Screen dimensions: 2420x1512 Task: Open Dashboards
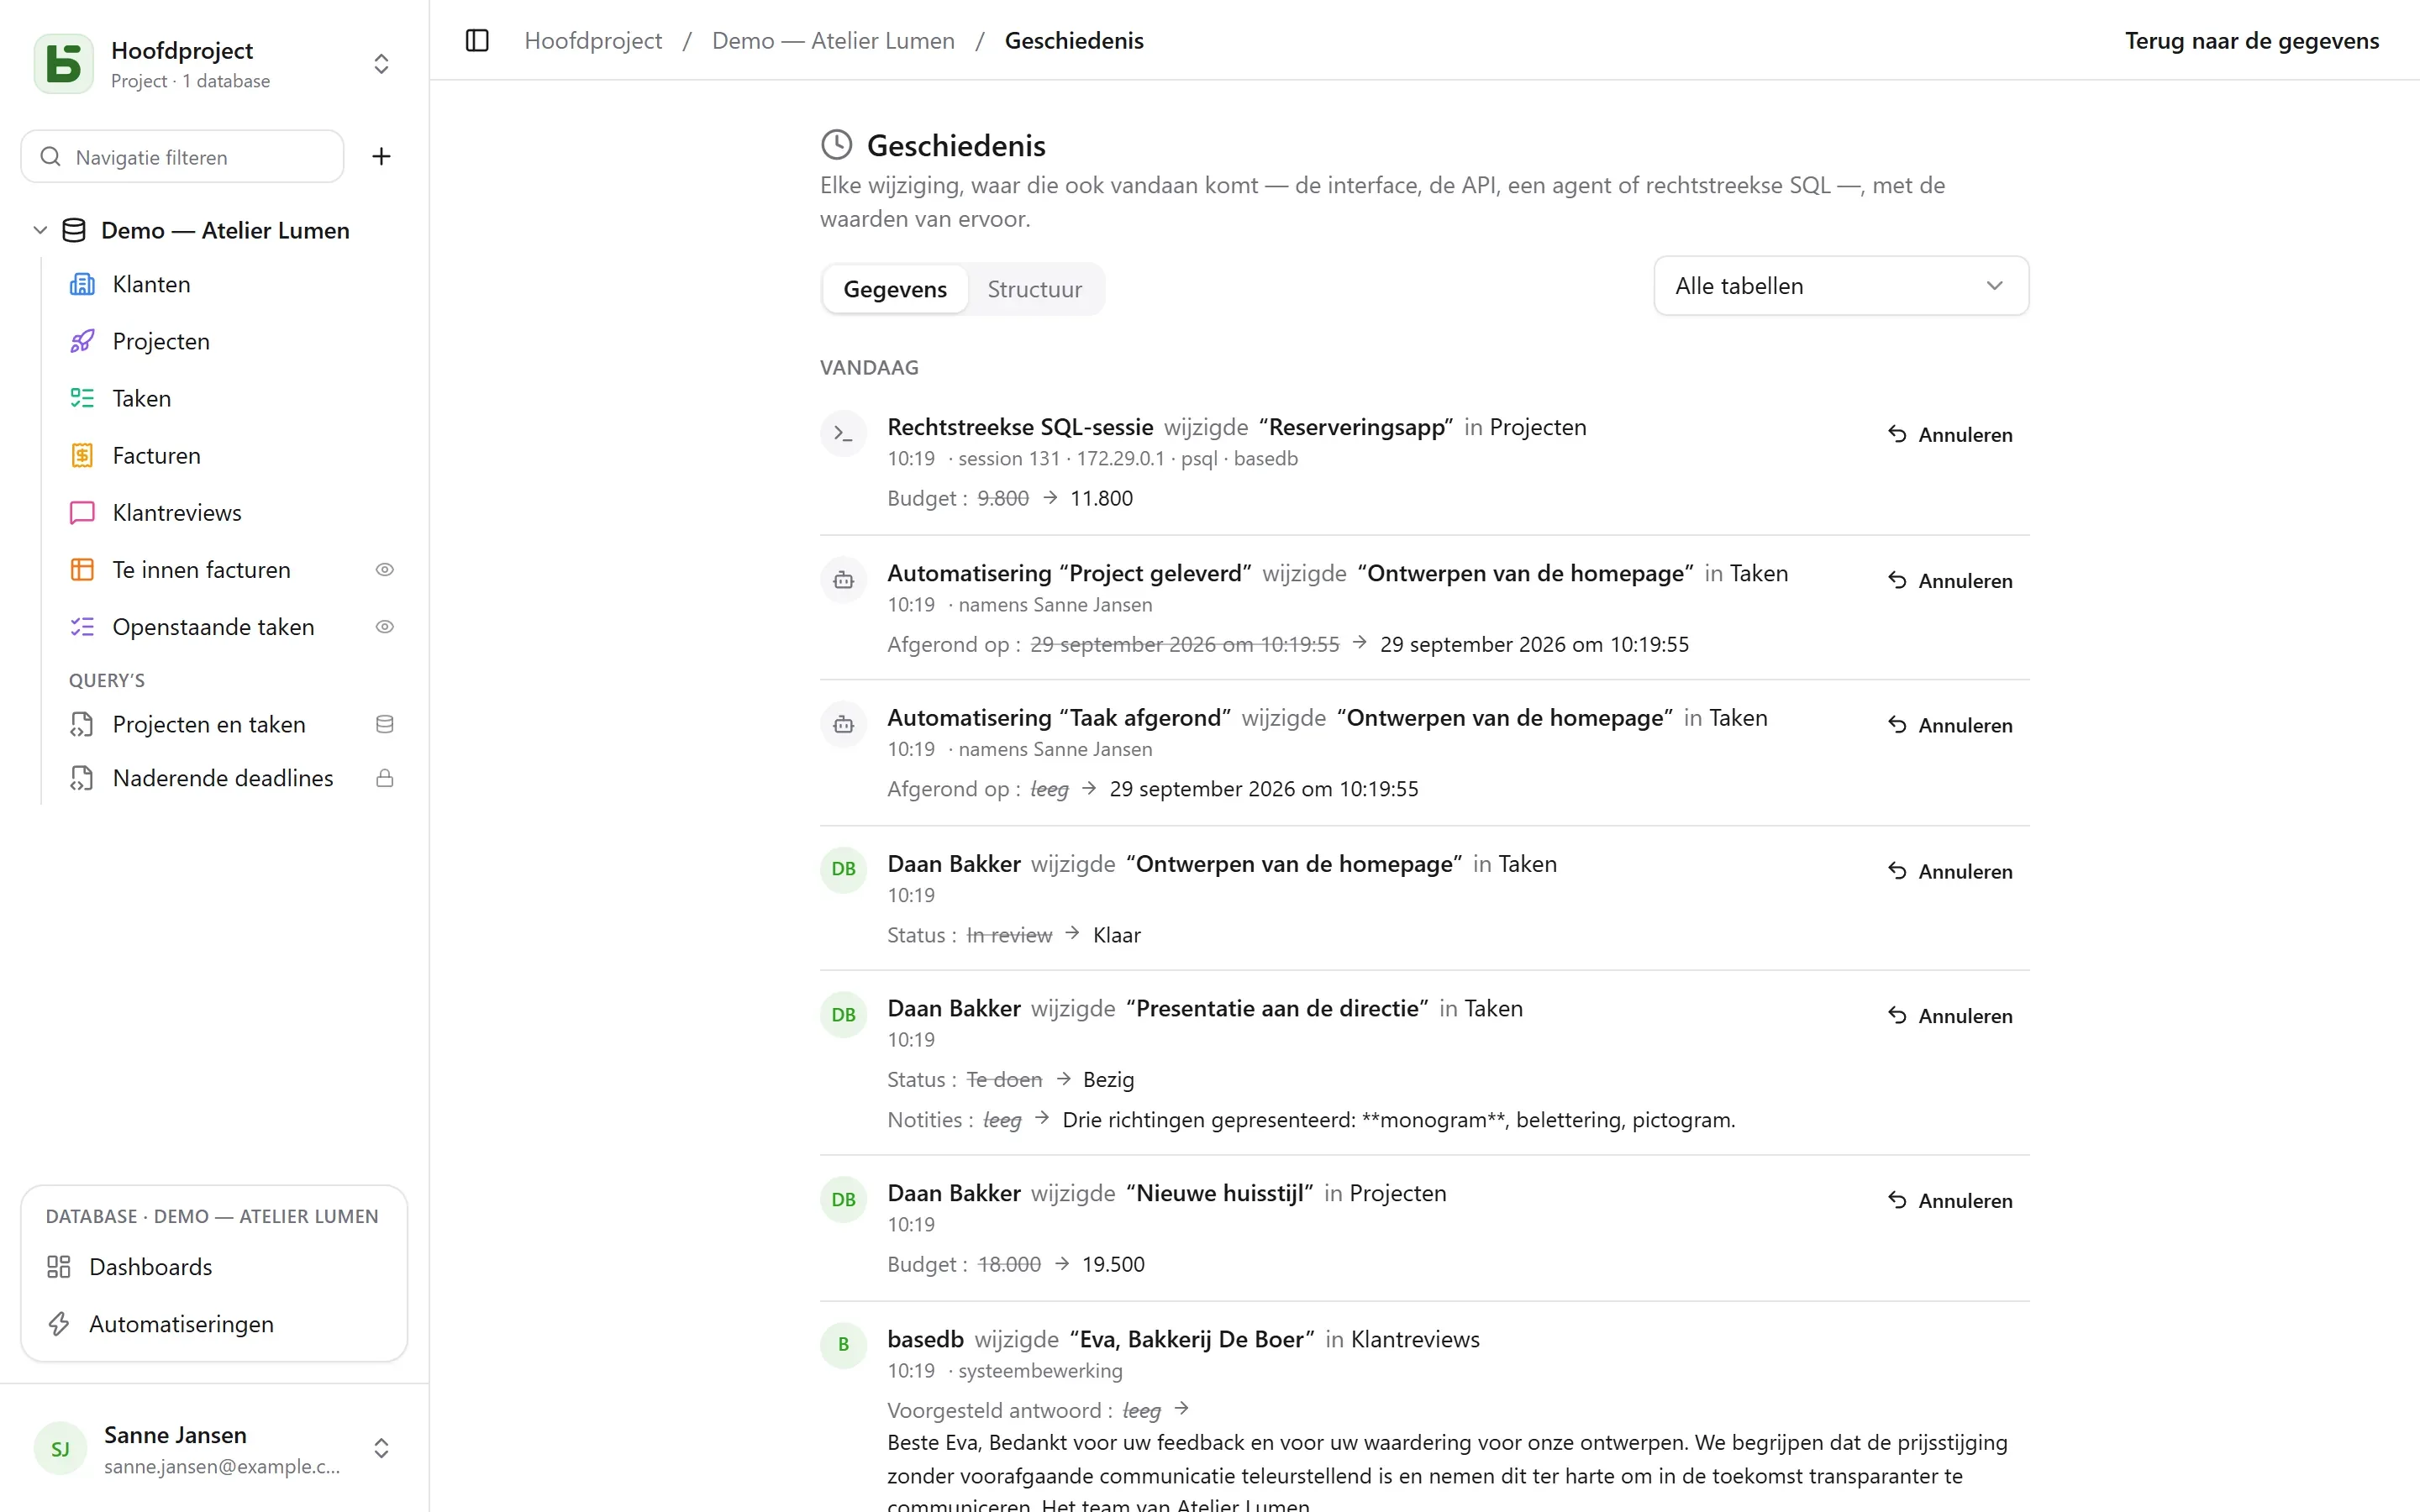click(214, 1266)
